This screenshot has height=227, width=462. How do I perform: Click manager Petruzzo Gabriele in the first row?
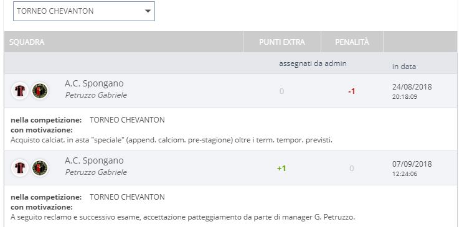(x=96, y=95)
